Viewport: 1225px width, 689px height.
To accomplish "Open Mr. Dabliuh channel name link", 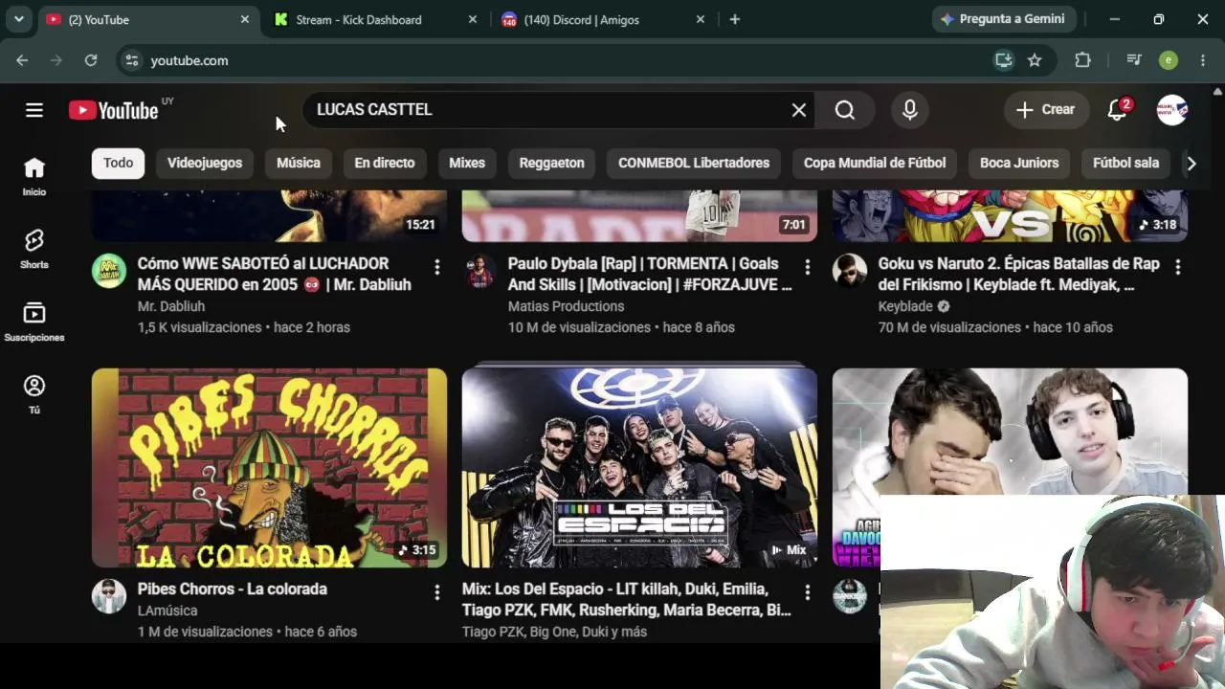I will (x=171, y=306).
